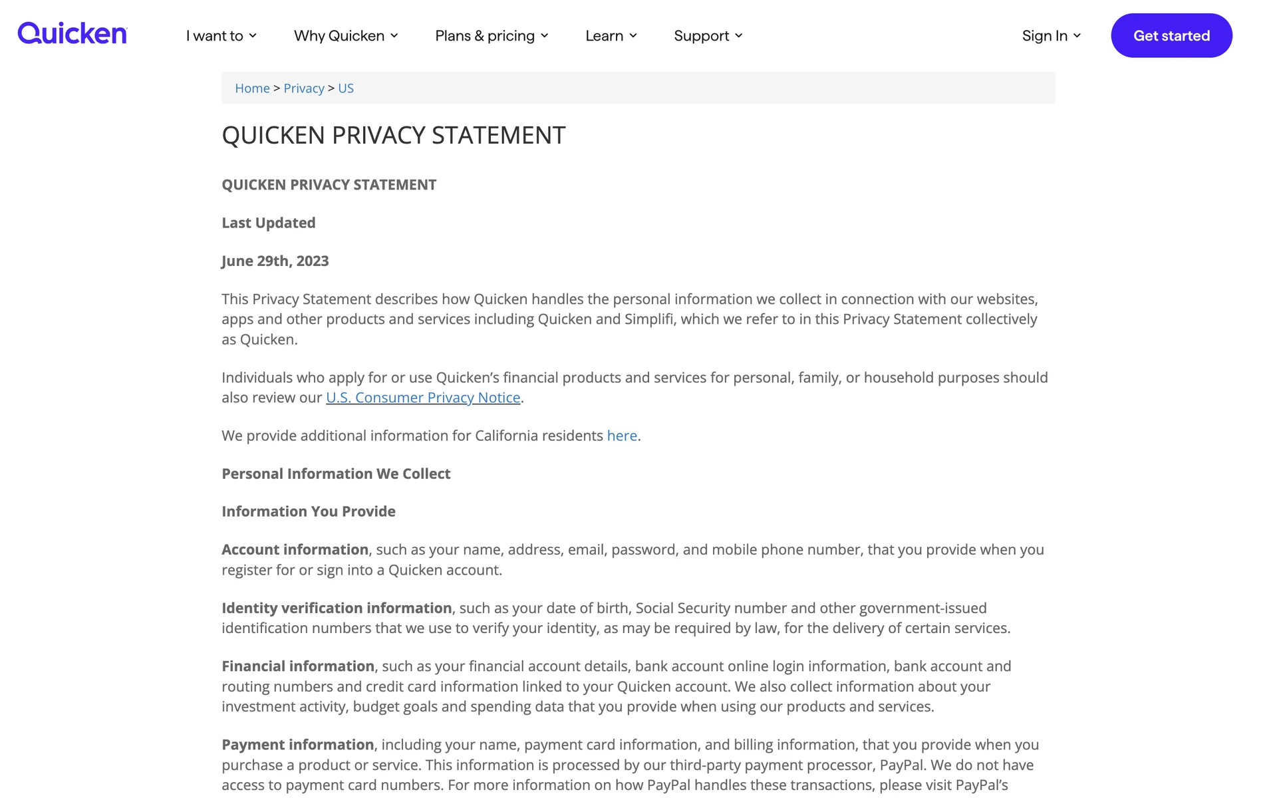Open the U.S. Consumer Privacy Notice link

tap(423, 398)
